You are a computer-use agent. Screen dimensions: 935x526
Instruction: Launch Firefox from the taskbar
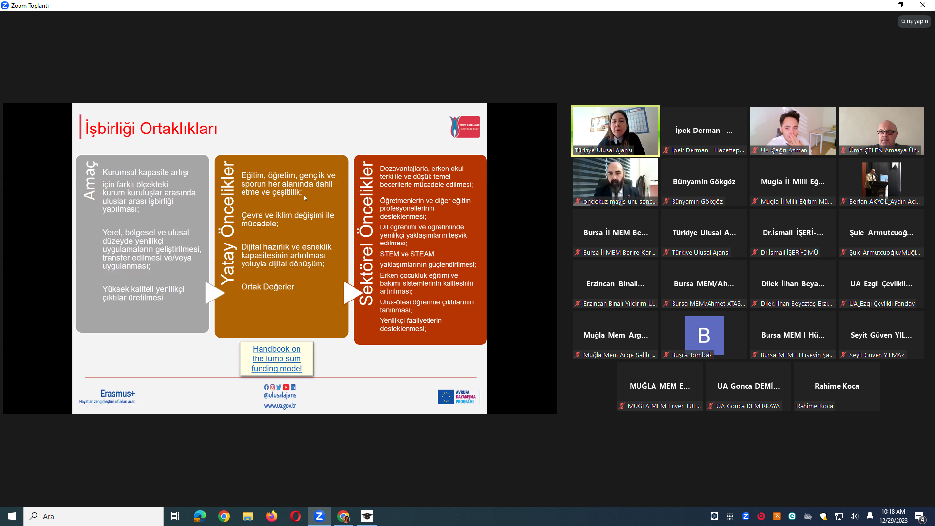point(271,516)
